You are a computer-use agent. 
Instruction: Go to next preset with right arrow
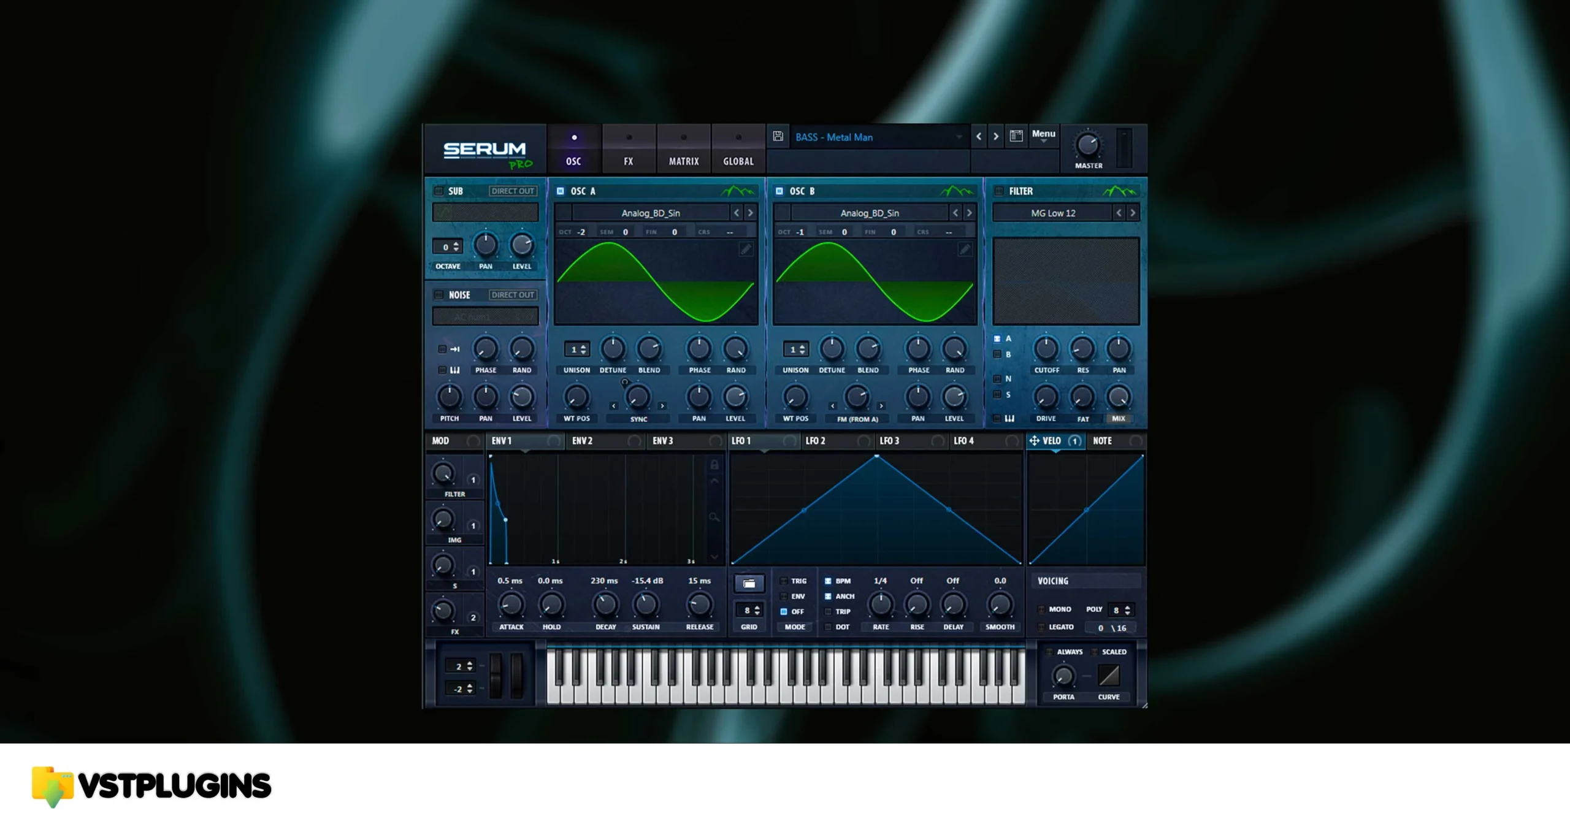point(996,136)
